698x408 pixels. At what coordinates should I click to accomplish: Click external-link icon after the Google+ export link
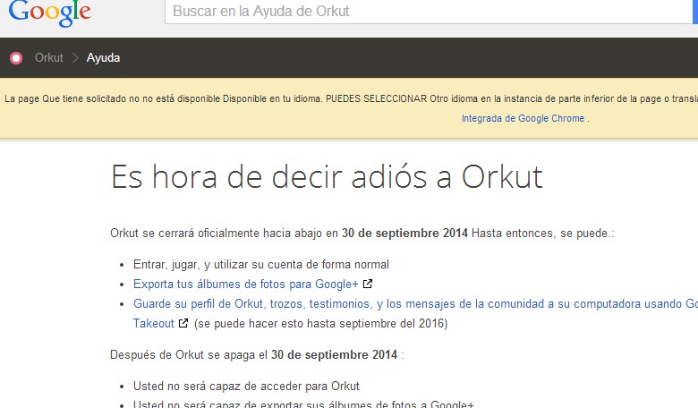tap(368, 284)
